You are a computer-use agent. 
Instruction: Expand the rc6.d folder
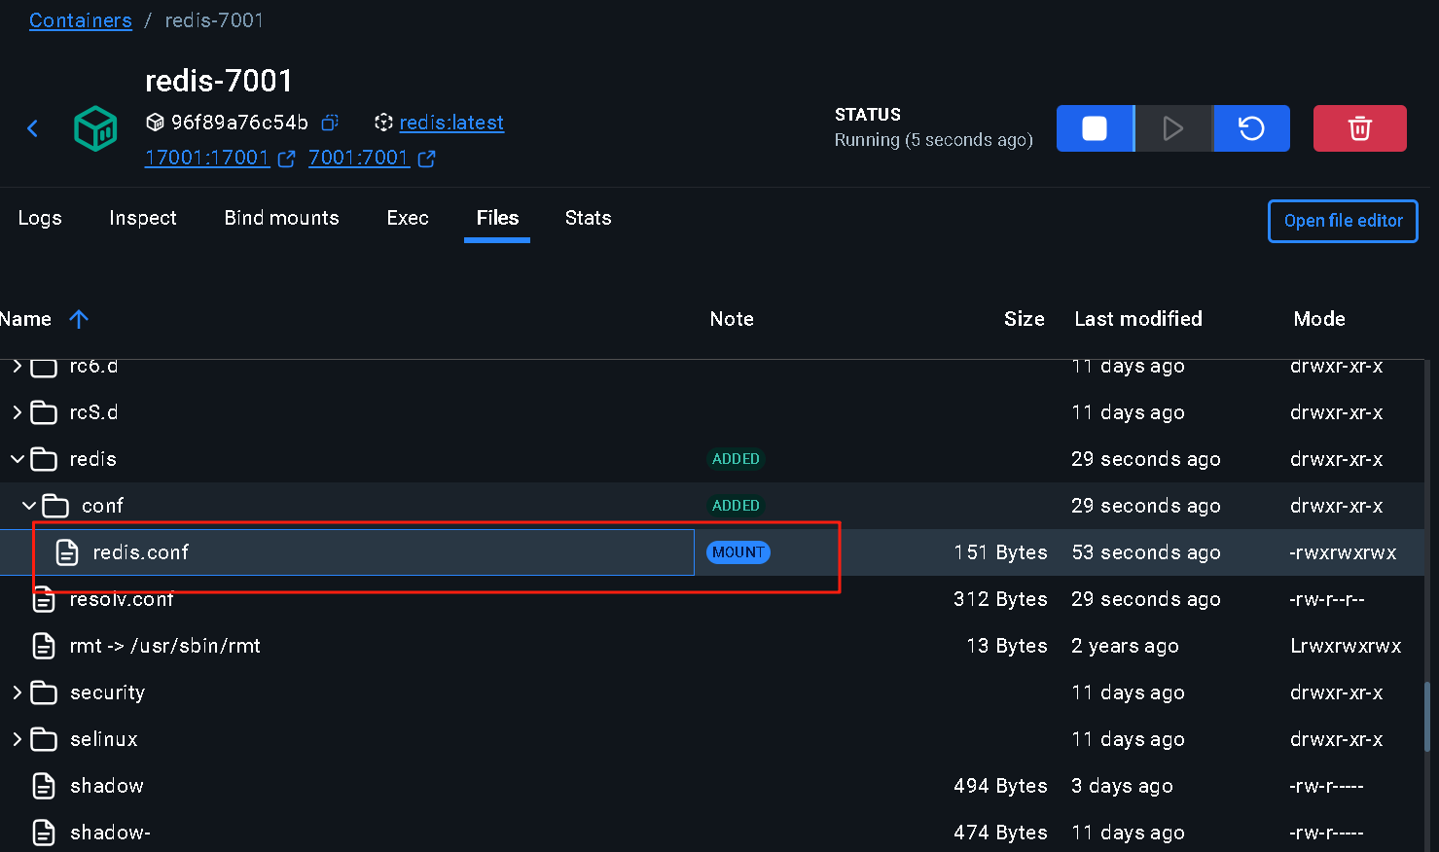[17, 366]
